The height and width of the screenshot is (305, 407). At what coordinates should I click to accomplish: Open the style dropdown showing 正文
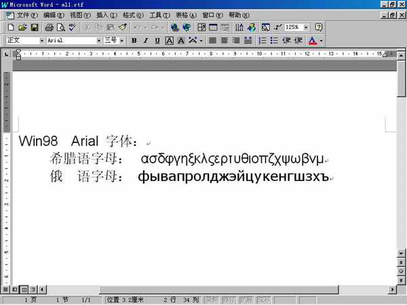tap(41, 41)
